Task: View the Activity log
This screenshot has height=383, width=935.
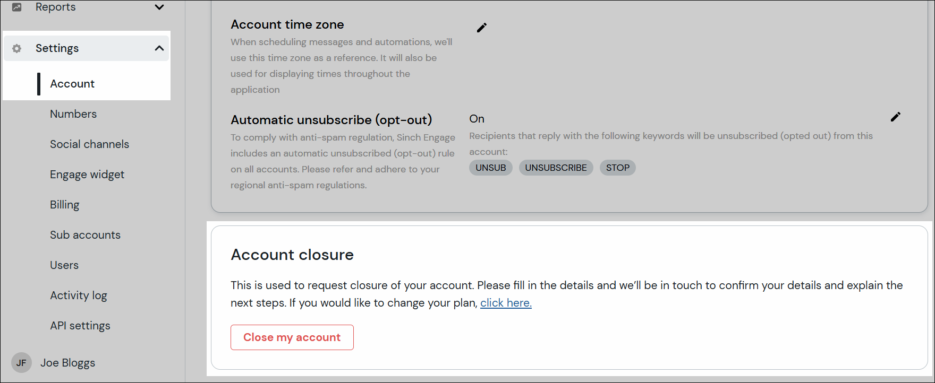Action: pos(79,295)
